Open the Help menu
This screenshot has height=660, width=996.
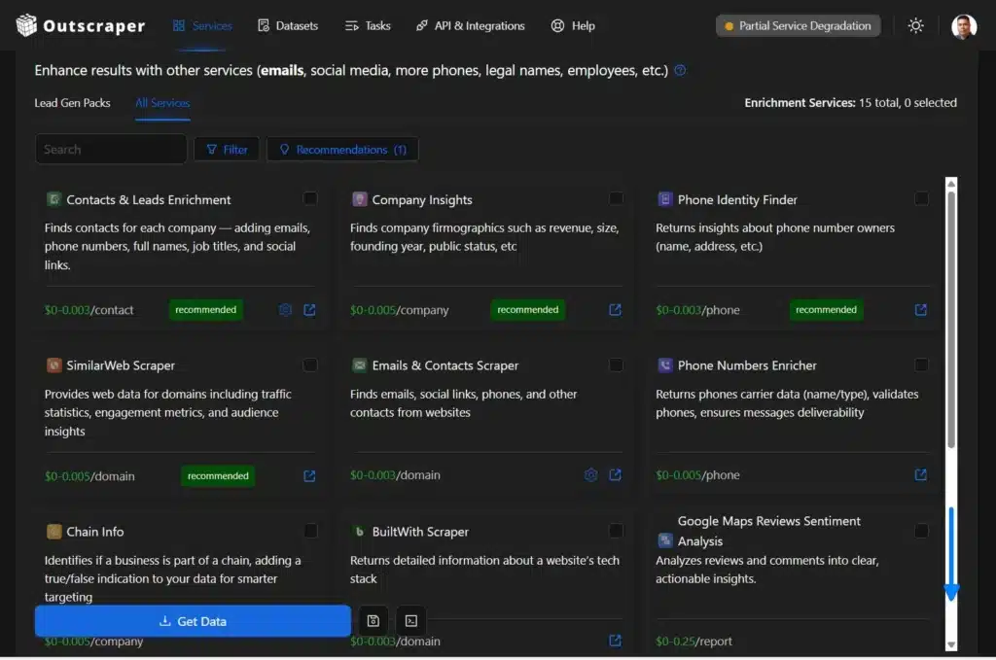pyautogui.click(x=573, y=25)
